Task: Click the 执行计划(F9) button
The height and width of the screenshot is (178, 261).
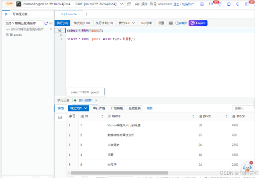Action: pos(104,23)
